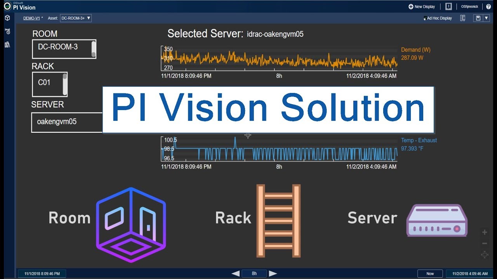Viewport: 497px width, 279px height.
Task: Select C01 in RACK list
Action: pos(44,82)
